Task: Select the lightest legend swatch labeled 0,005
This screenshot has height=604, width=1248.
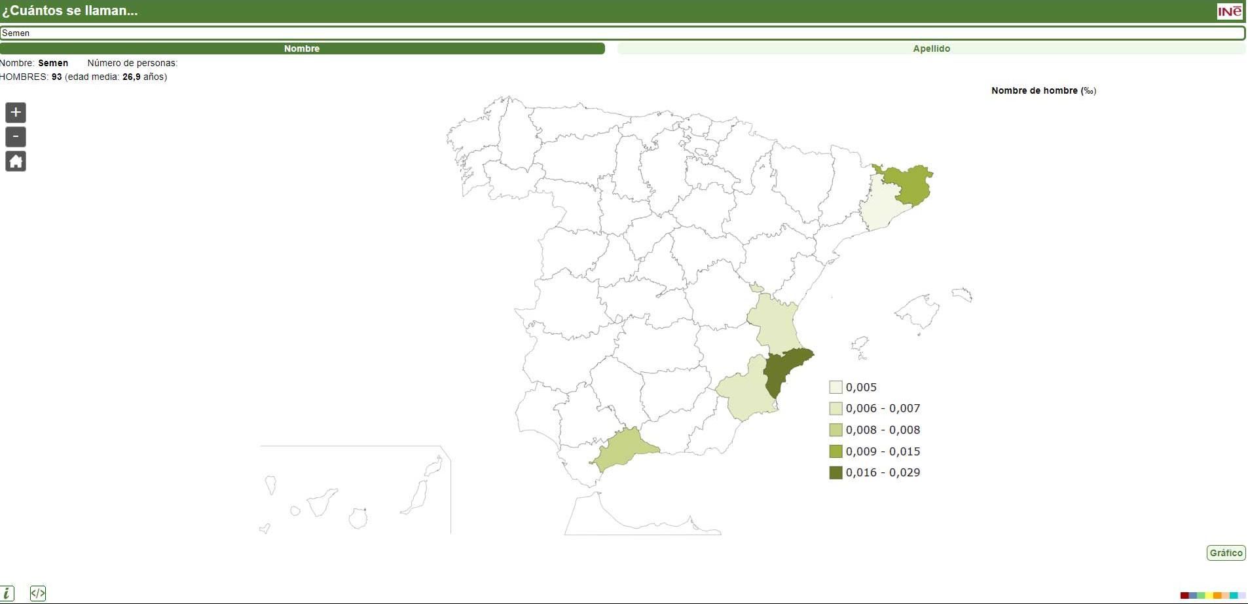Action: click(835, 387)
